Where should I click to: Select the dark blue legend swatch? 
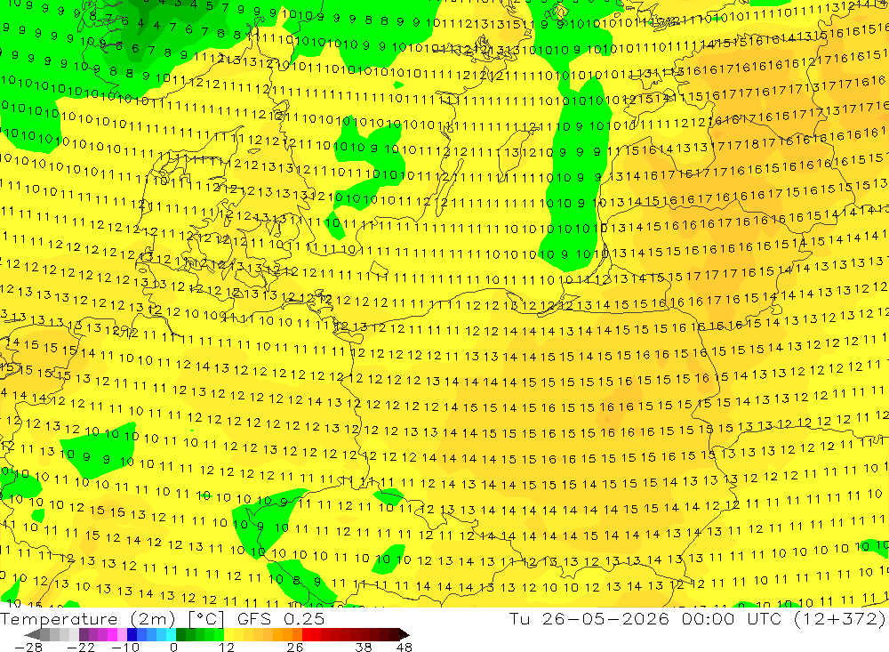point(132,634)
